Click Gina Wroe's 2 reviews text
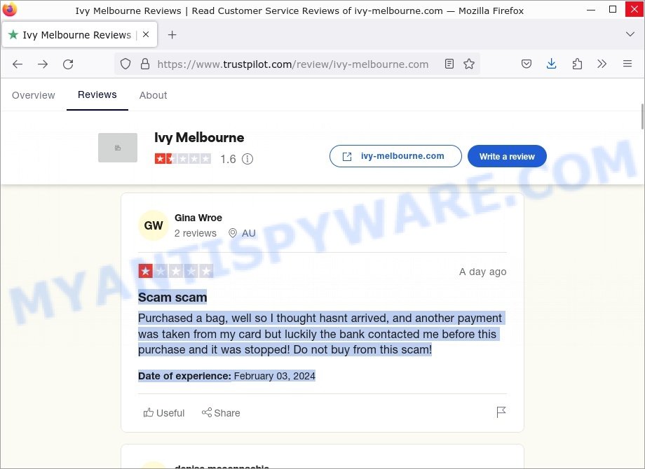Image resolution: width=645 pixels, height=469 pixels. [x=196, y=233]
